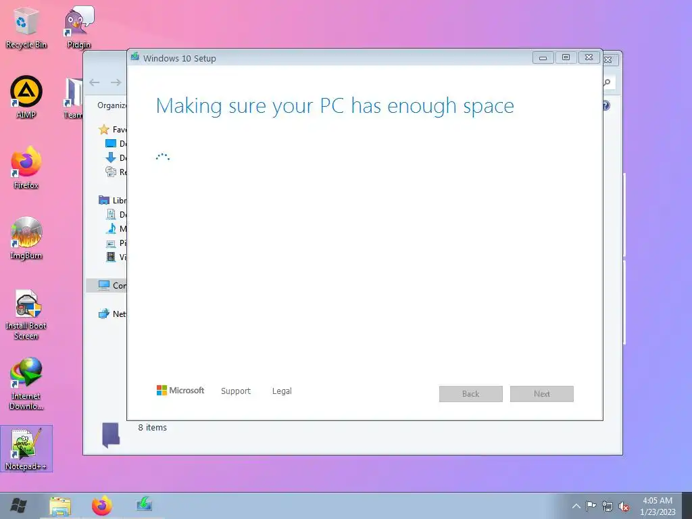Click Explorer window forward arrow
The width and height of the screenshot is (692, 519).
point(116,82)
